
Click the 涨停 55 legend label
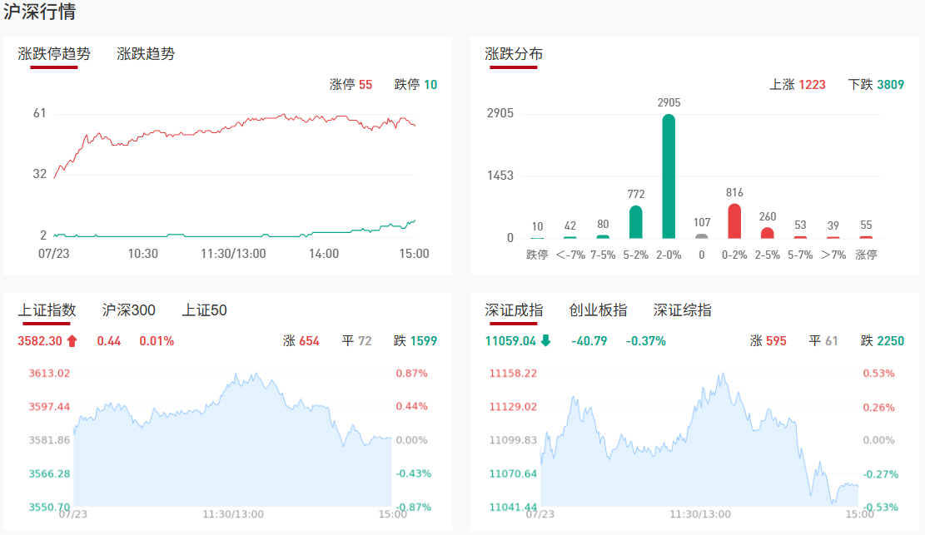coord(351,85)
